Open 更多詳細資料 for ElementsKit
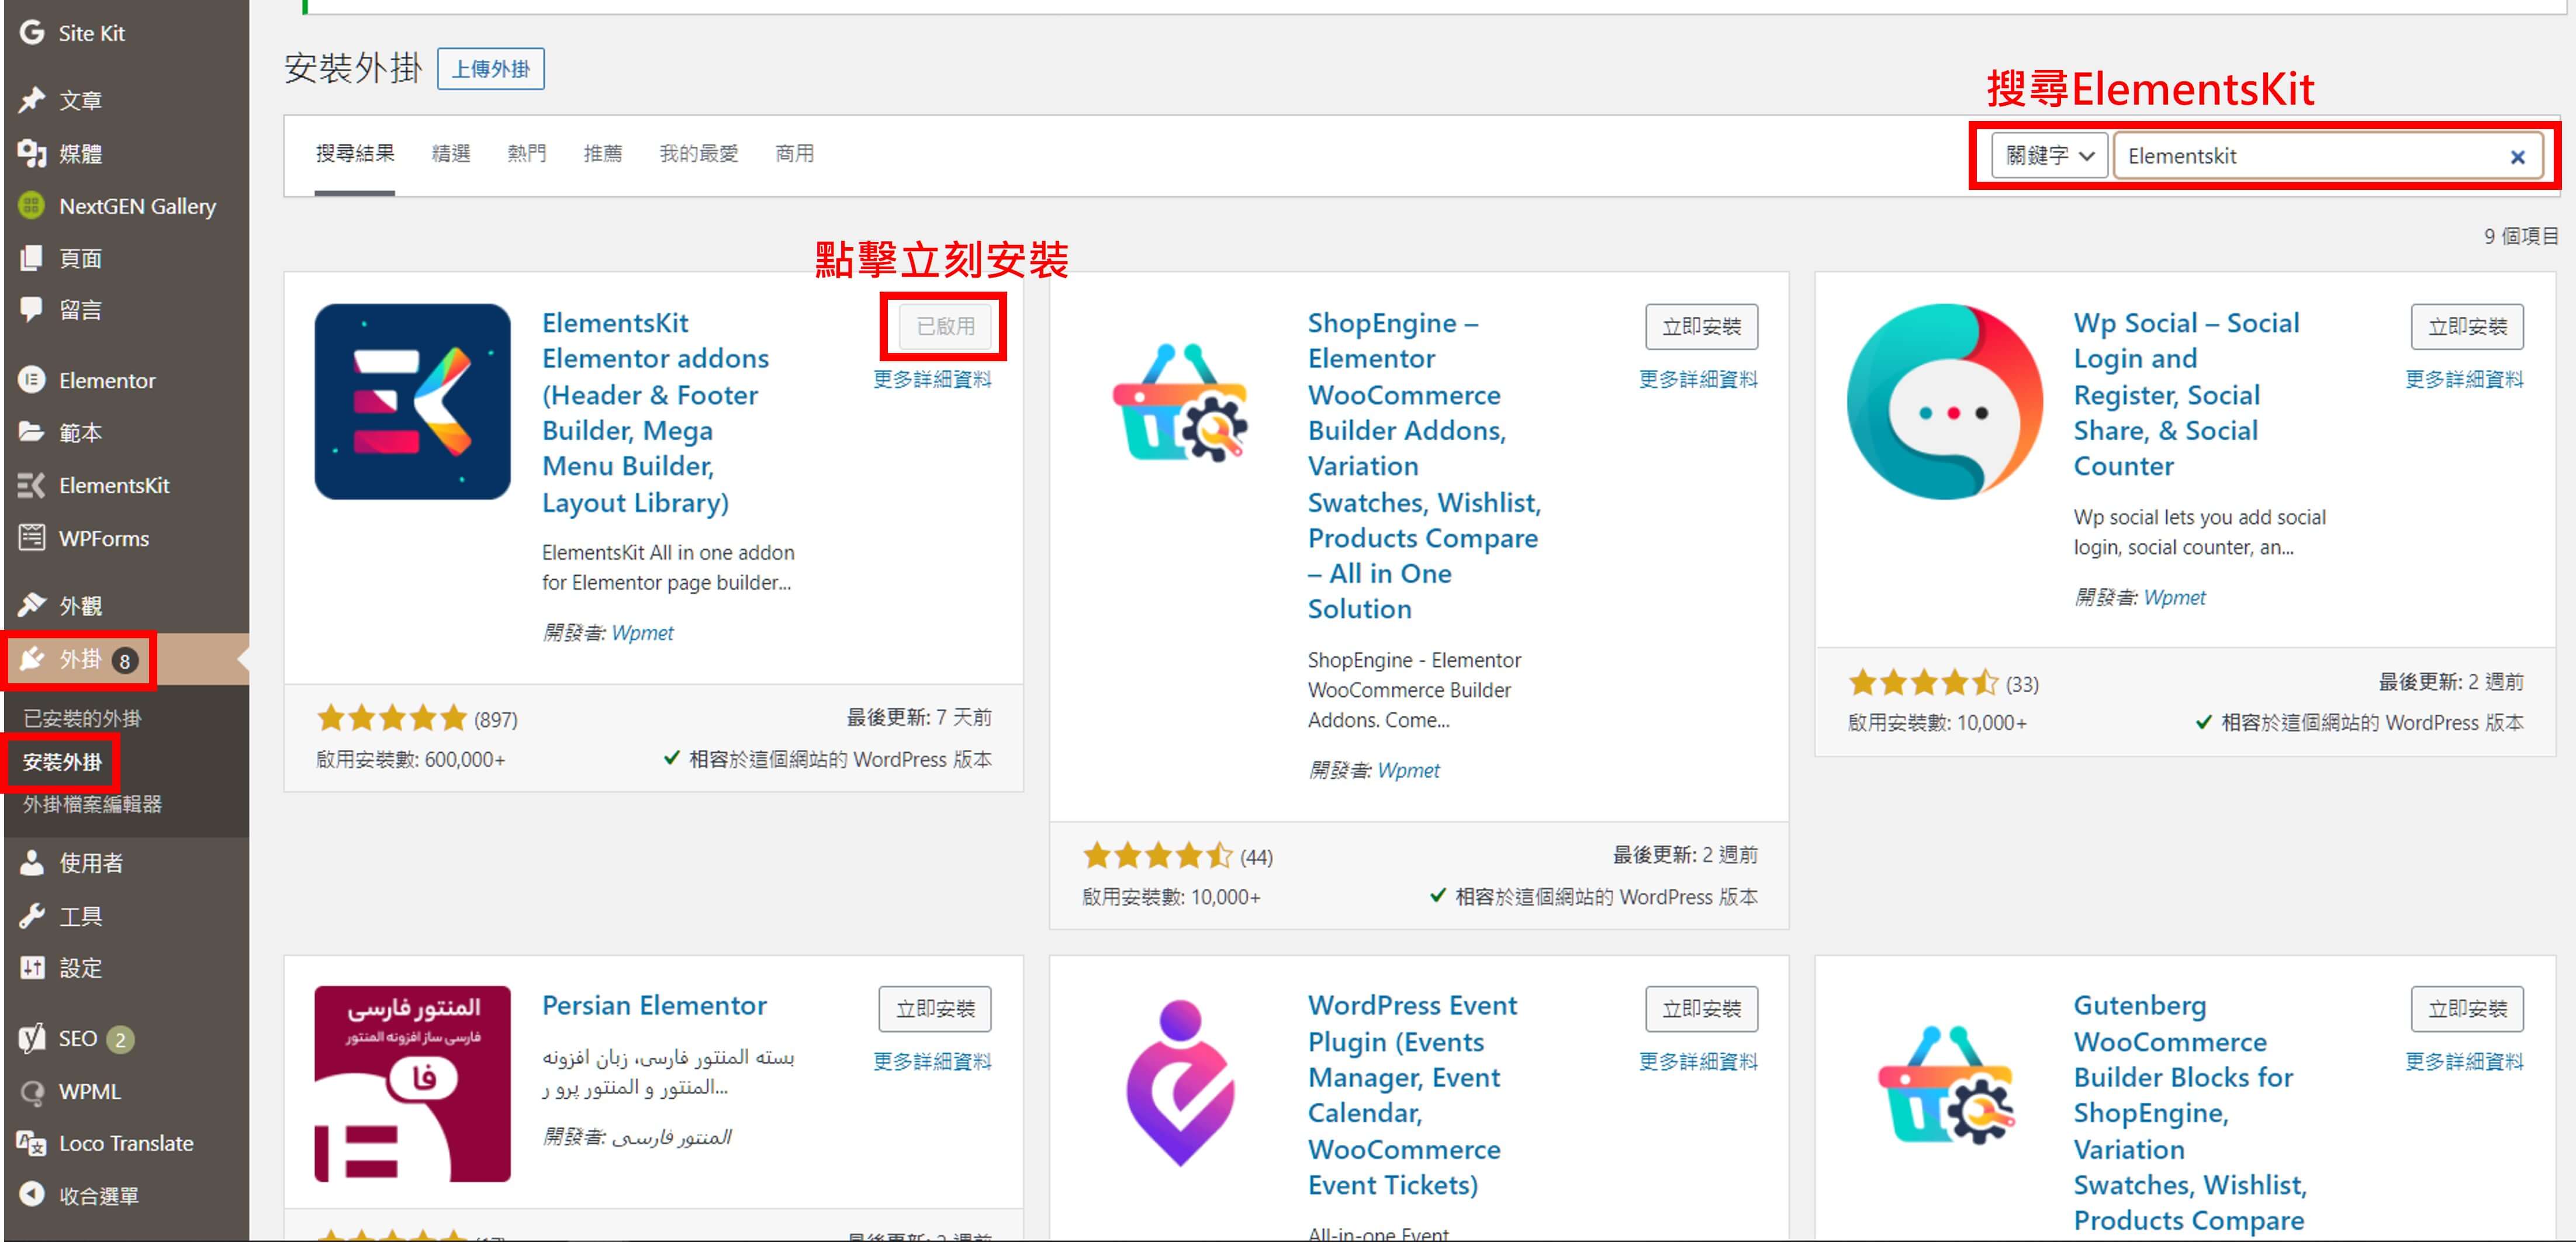This screenshot has height=1242, width=2576. tap(932, 379)
